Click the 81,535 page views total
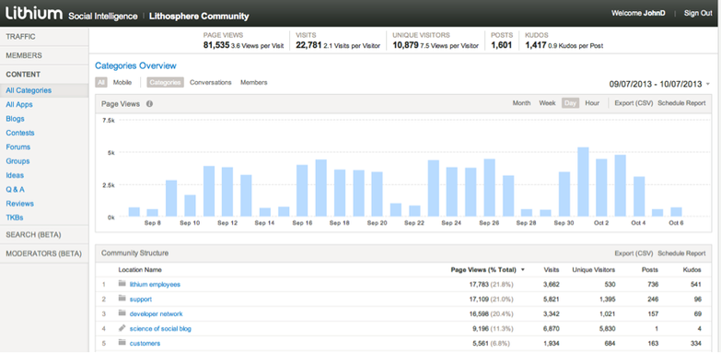The image size is (721, 353). pos(216,45)
